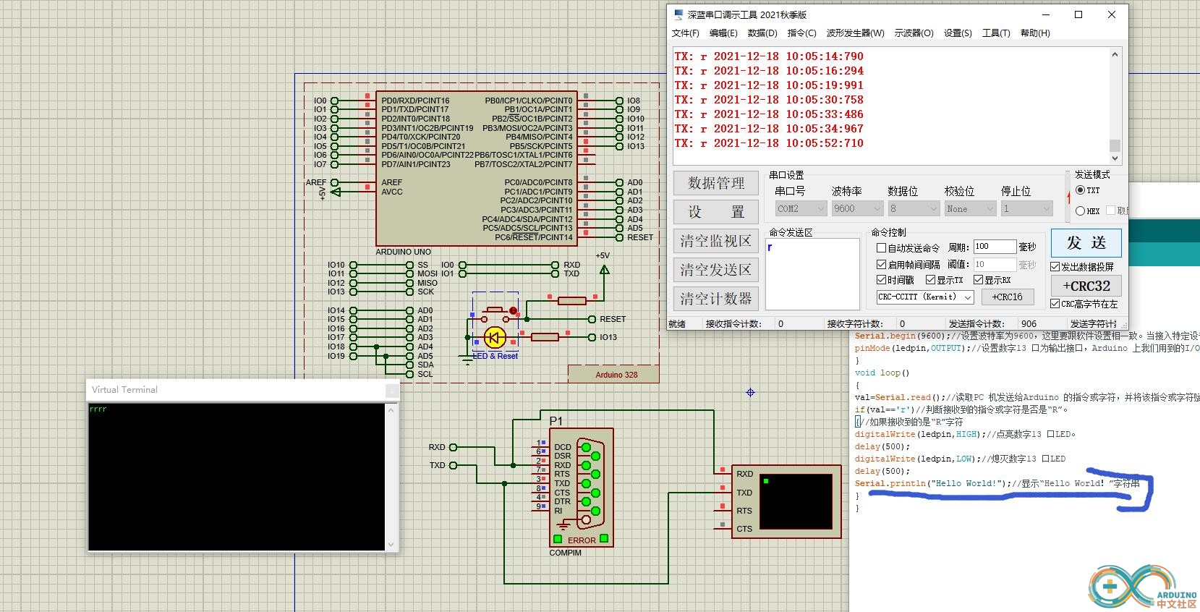Click the 清空计数器 button

(716, 299)
